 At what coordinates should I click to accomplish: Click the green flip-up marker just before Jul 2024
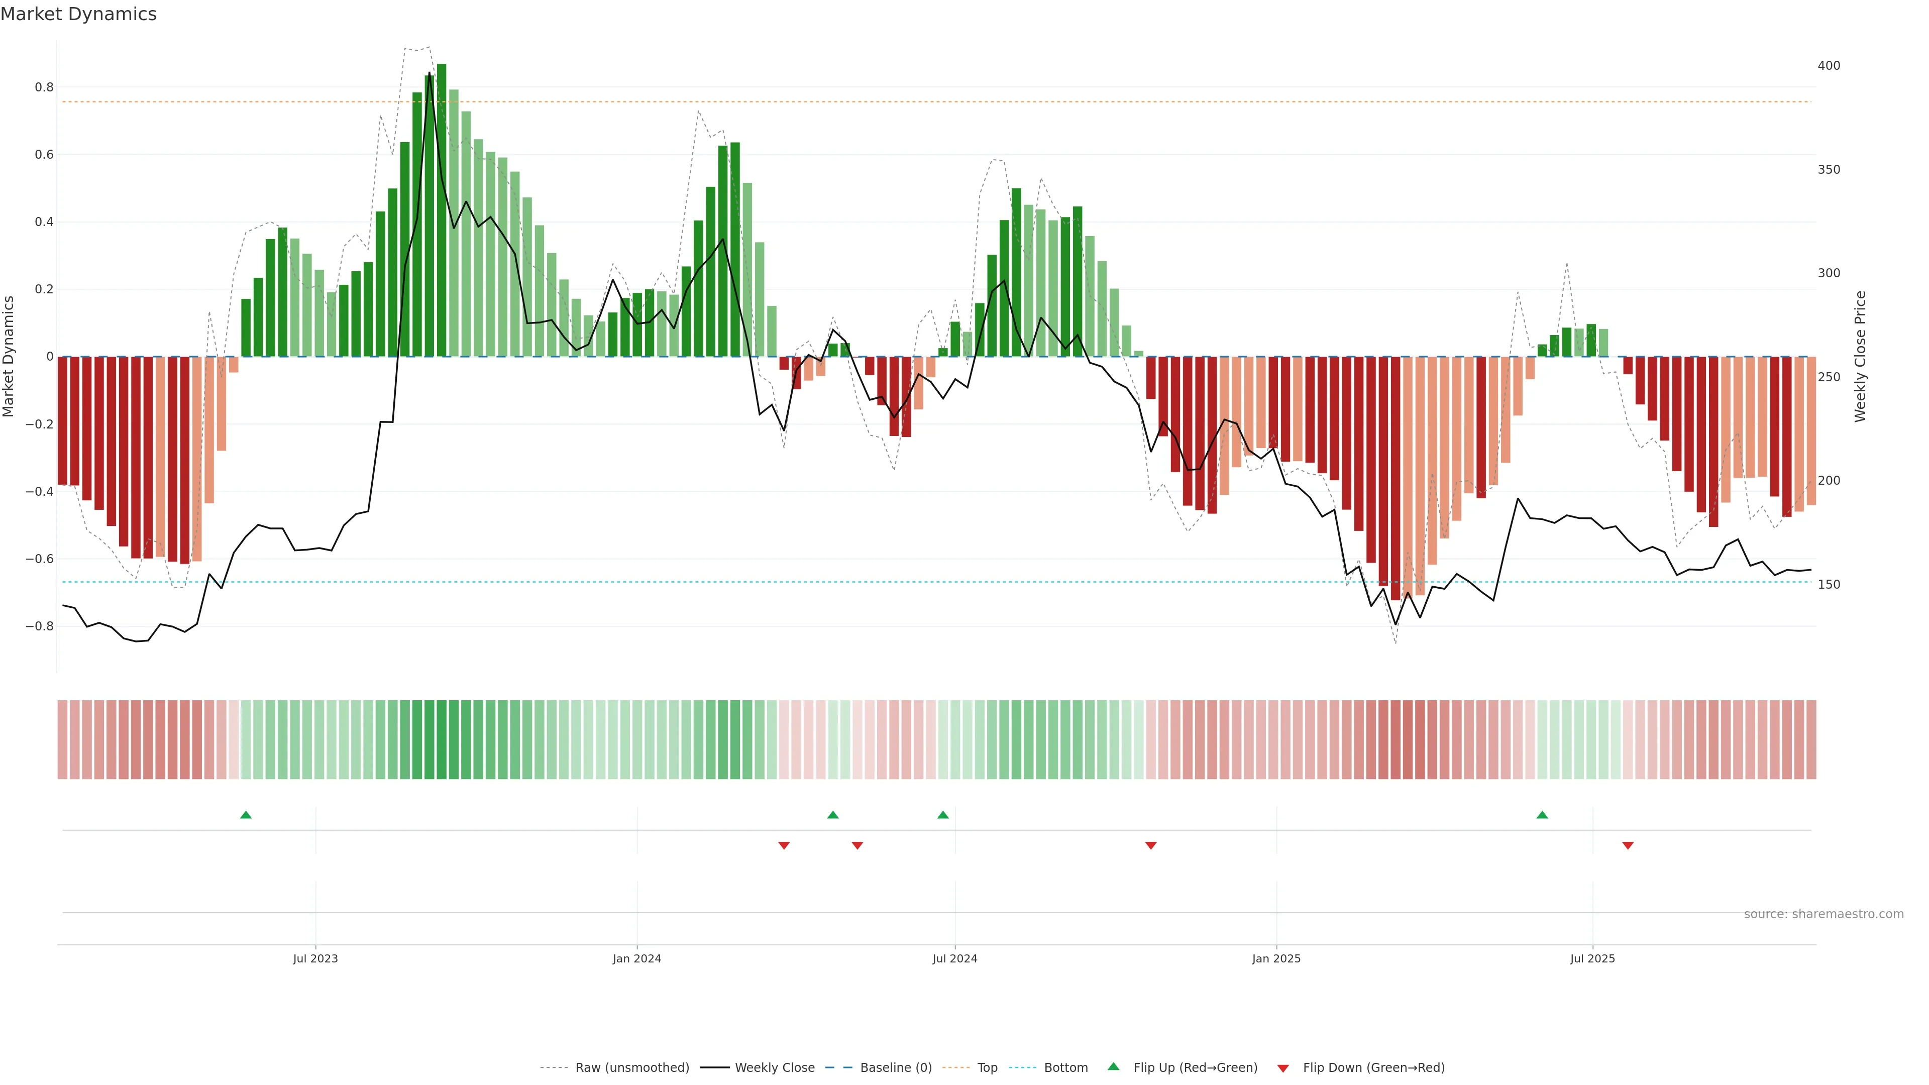[x=943, y=815]
